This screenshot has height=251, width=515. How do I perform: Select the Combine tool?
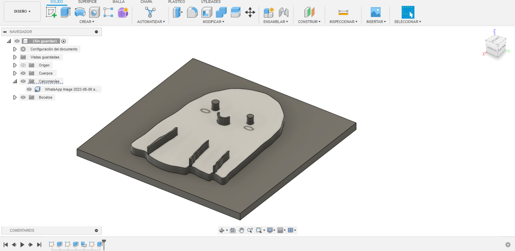[x=221, y=12]
